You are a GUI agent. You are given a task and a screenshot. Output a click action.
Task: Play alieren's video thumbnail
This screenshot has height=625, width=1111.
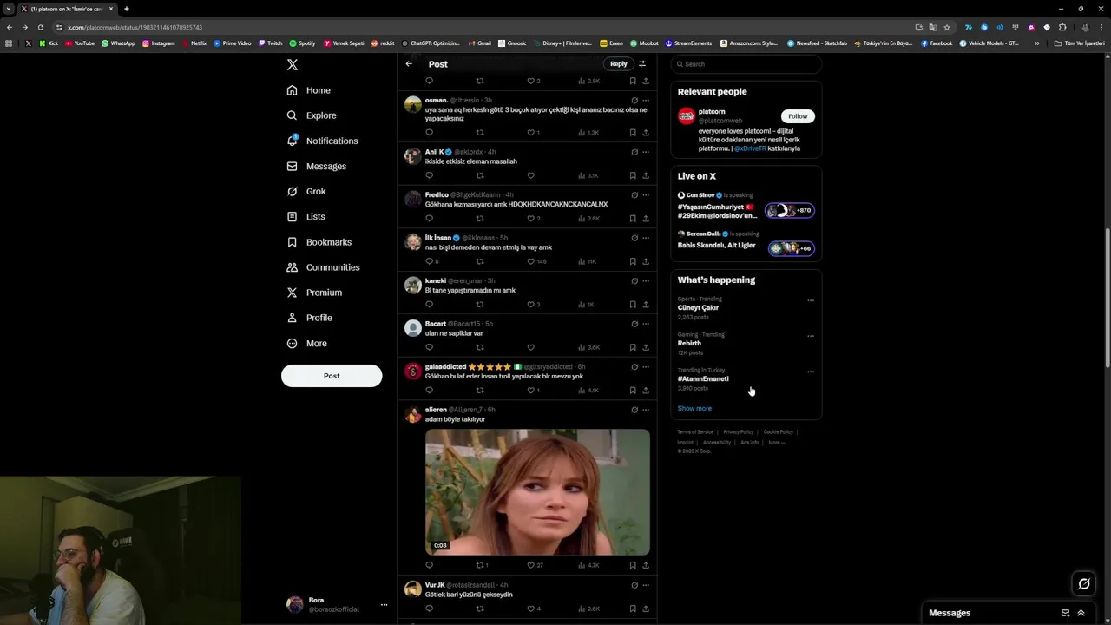(x=537, y=492)
